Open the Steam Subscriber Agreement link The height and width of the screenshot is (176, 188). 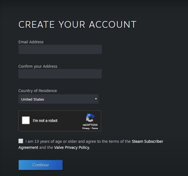point(91,144)
